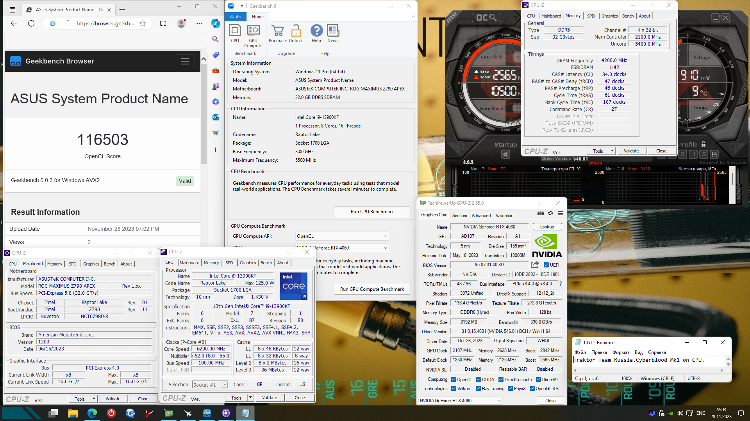Open Task View on taskbar
This screenshot has width=750, height=421.
point(54,413)
